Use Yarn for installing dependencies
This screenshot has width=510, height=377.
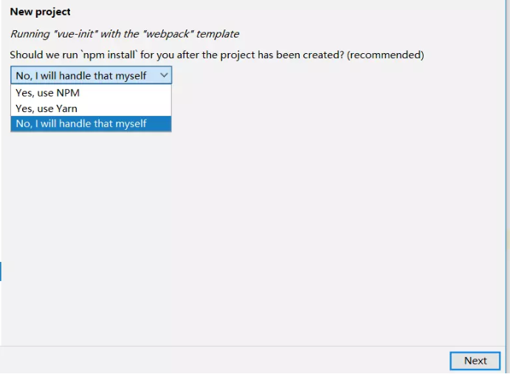46,108
